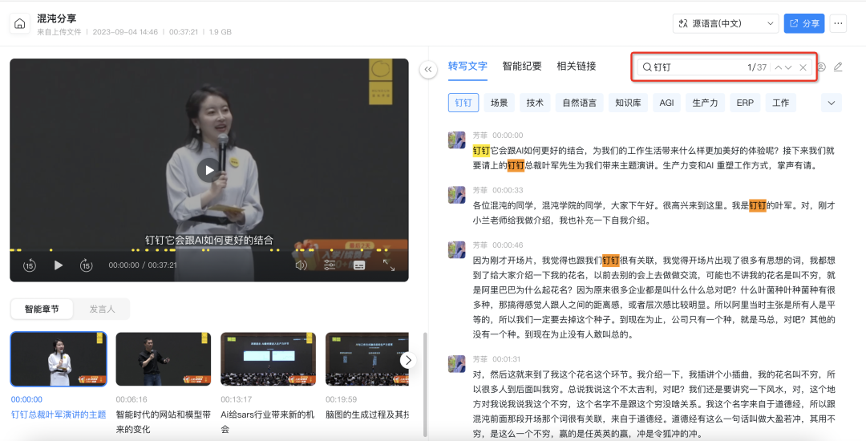The image size is (866, 441).
Task: Select the 钉钉 keyword tag
Action: 463,103
